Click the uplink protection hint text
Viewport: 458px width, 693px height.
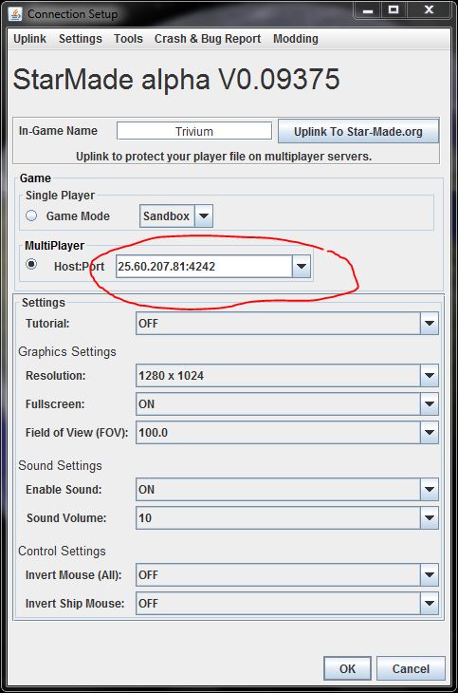224,157
